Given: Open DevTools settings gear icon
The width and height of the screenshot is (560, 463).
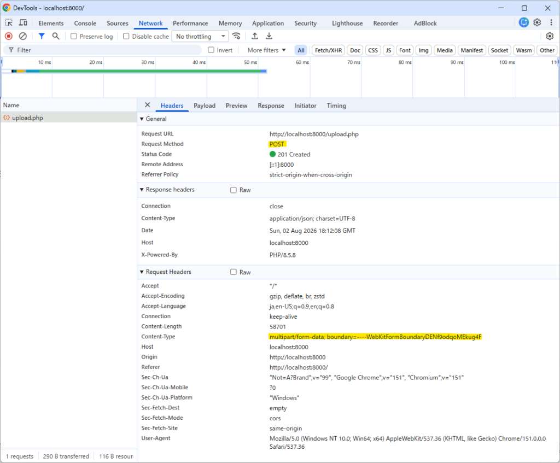Looking at the screenshot, I should 537,22.
